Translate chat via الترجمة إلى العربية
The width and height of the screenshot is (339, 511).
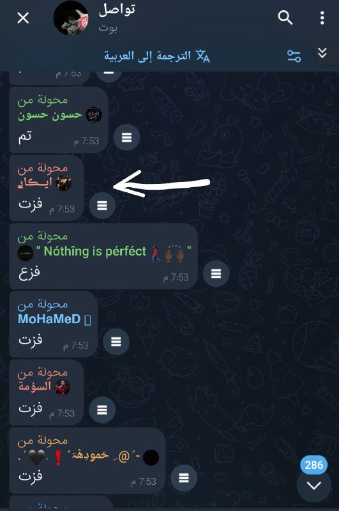(157, 56)
